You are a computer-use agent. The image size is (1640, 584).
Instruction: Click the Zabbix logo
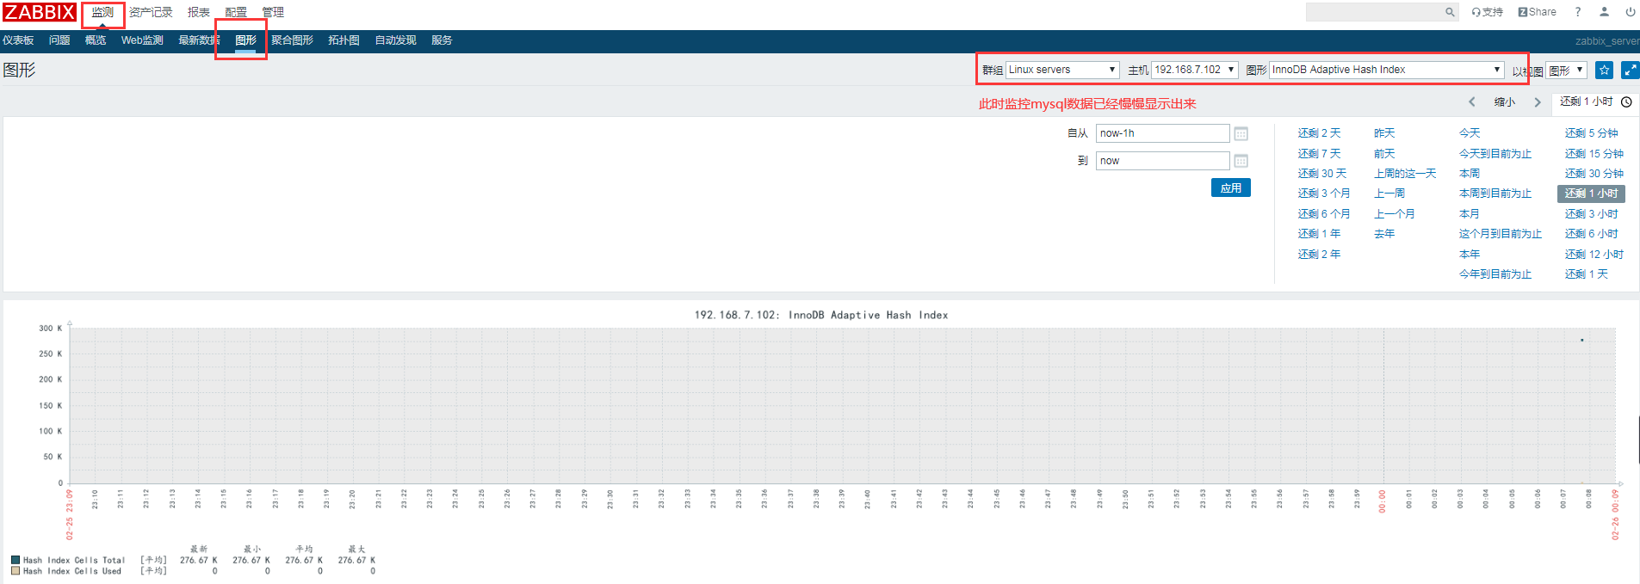(x=40, y=12)
